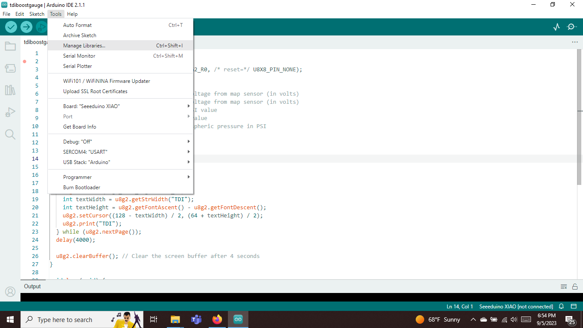Click the Output panel title
Viewport: 583px width, 328px height.
[x=32, y=287]
